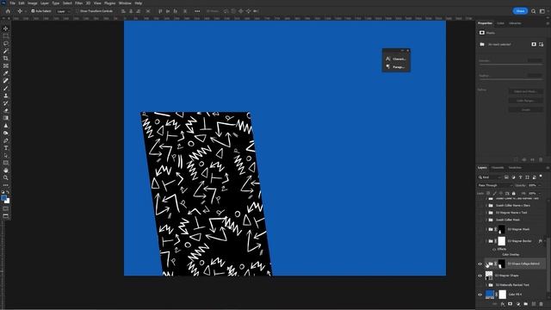
Task: Select the Eyedropper tool
Action: [x=6, y=73]
